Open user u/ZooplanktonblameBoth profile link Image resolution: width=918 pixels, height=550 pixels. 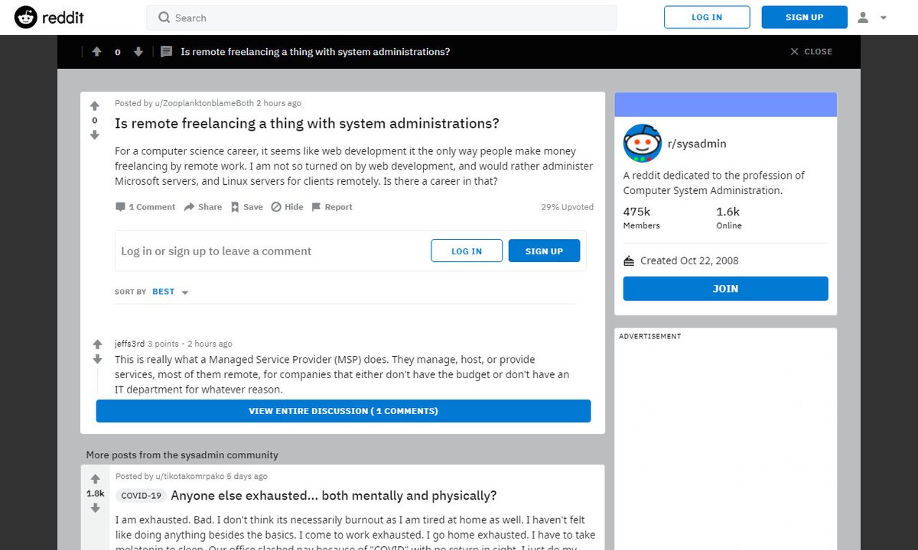tap(204, 103)
